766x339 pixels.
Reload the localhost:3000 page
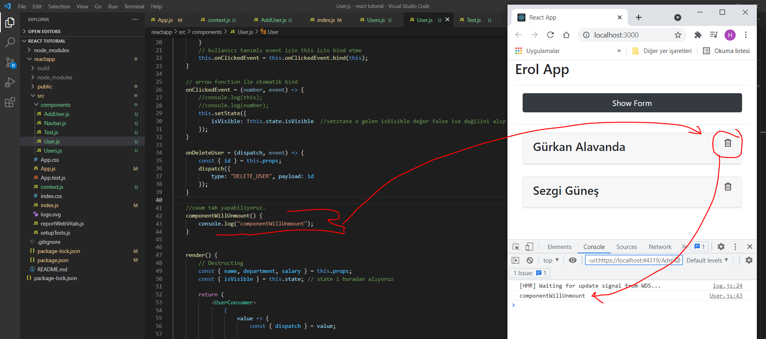tap(550, 35)
